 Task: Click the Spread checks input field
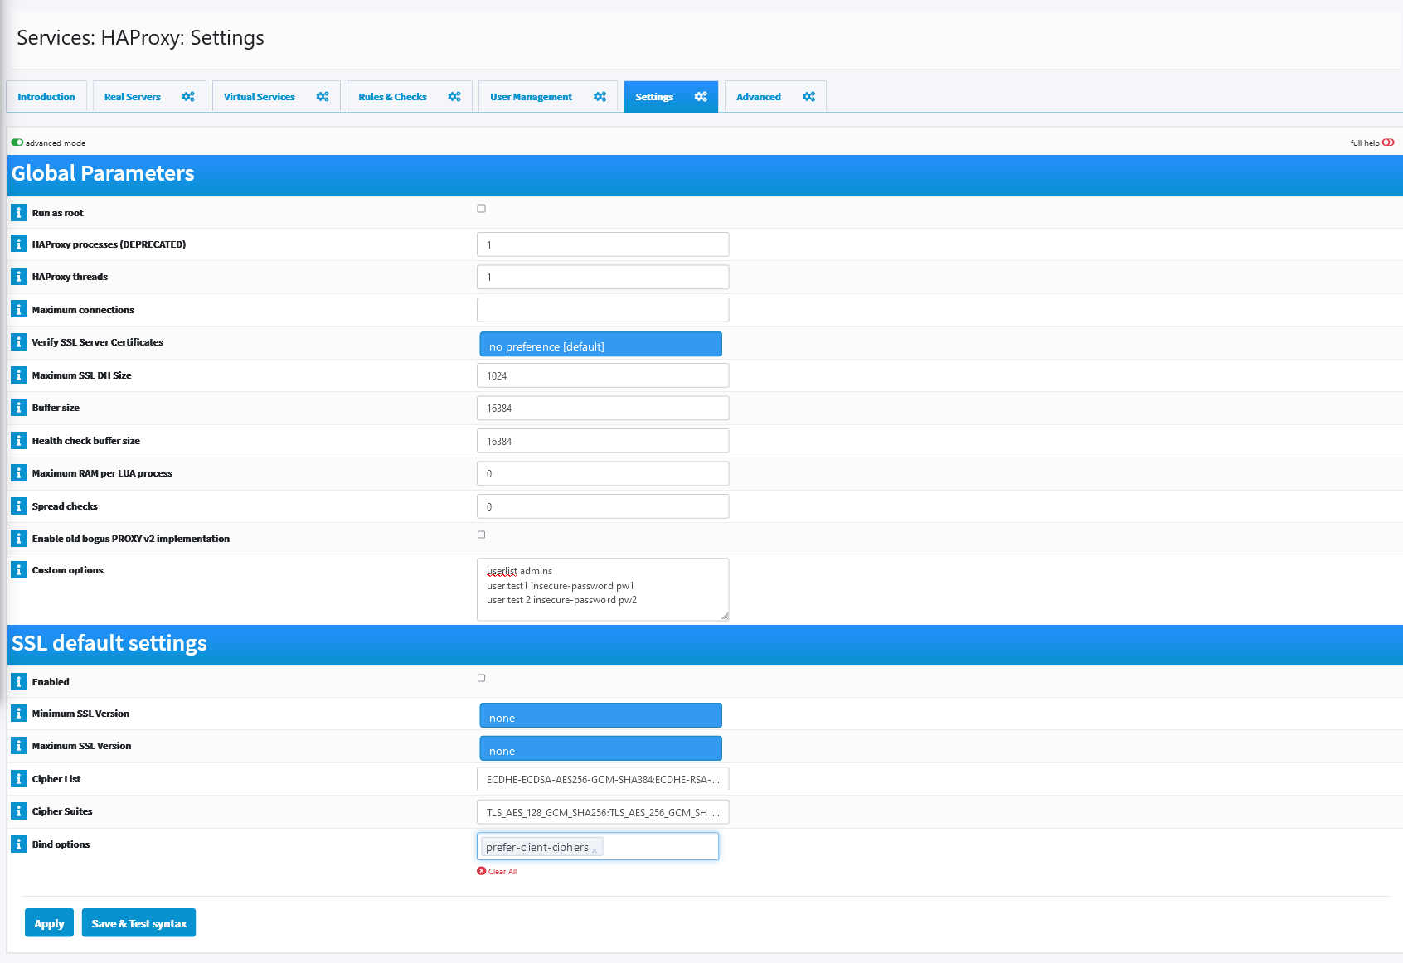click(603, 506)
